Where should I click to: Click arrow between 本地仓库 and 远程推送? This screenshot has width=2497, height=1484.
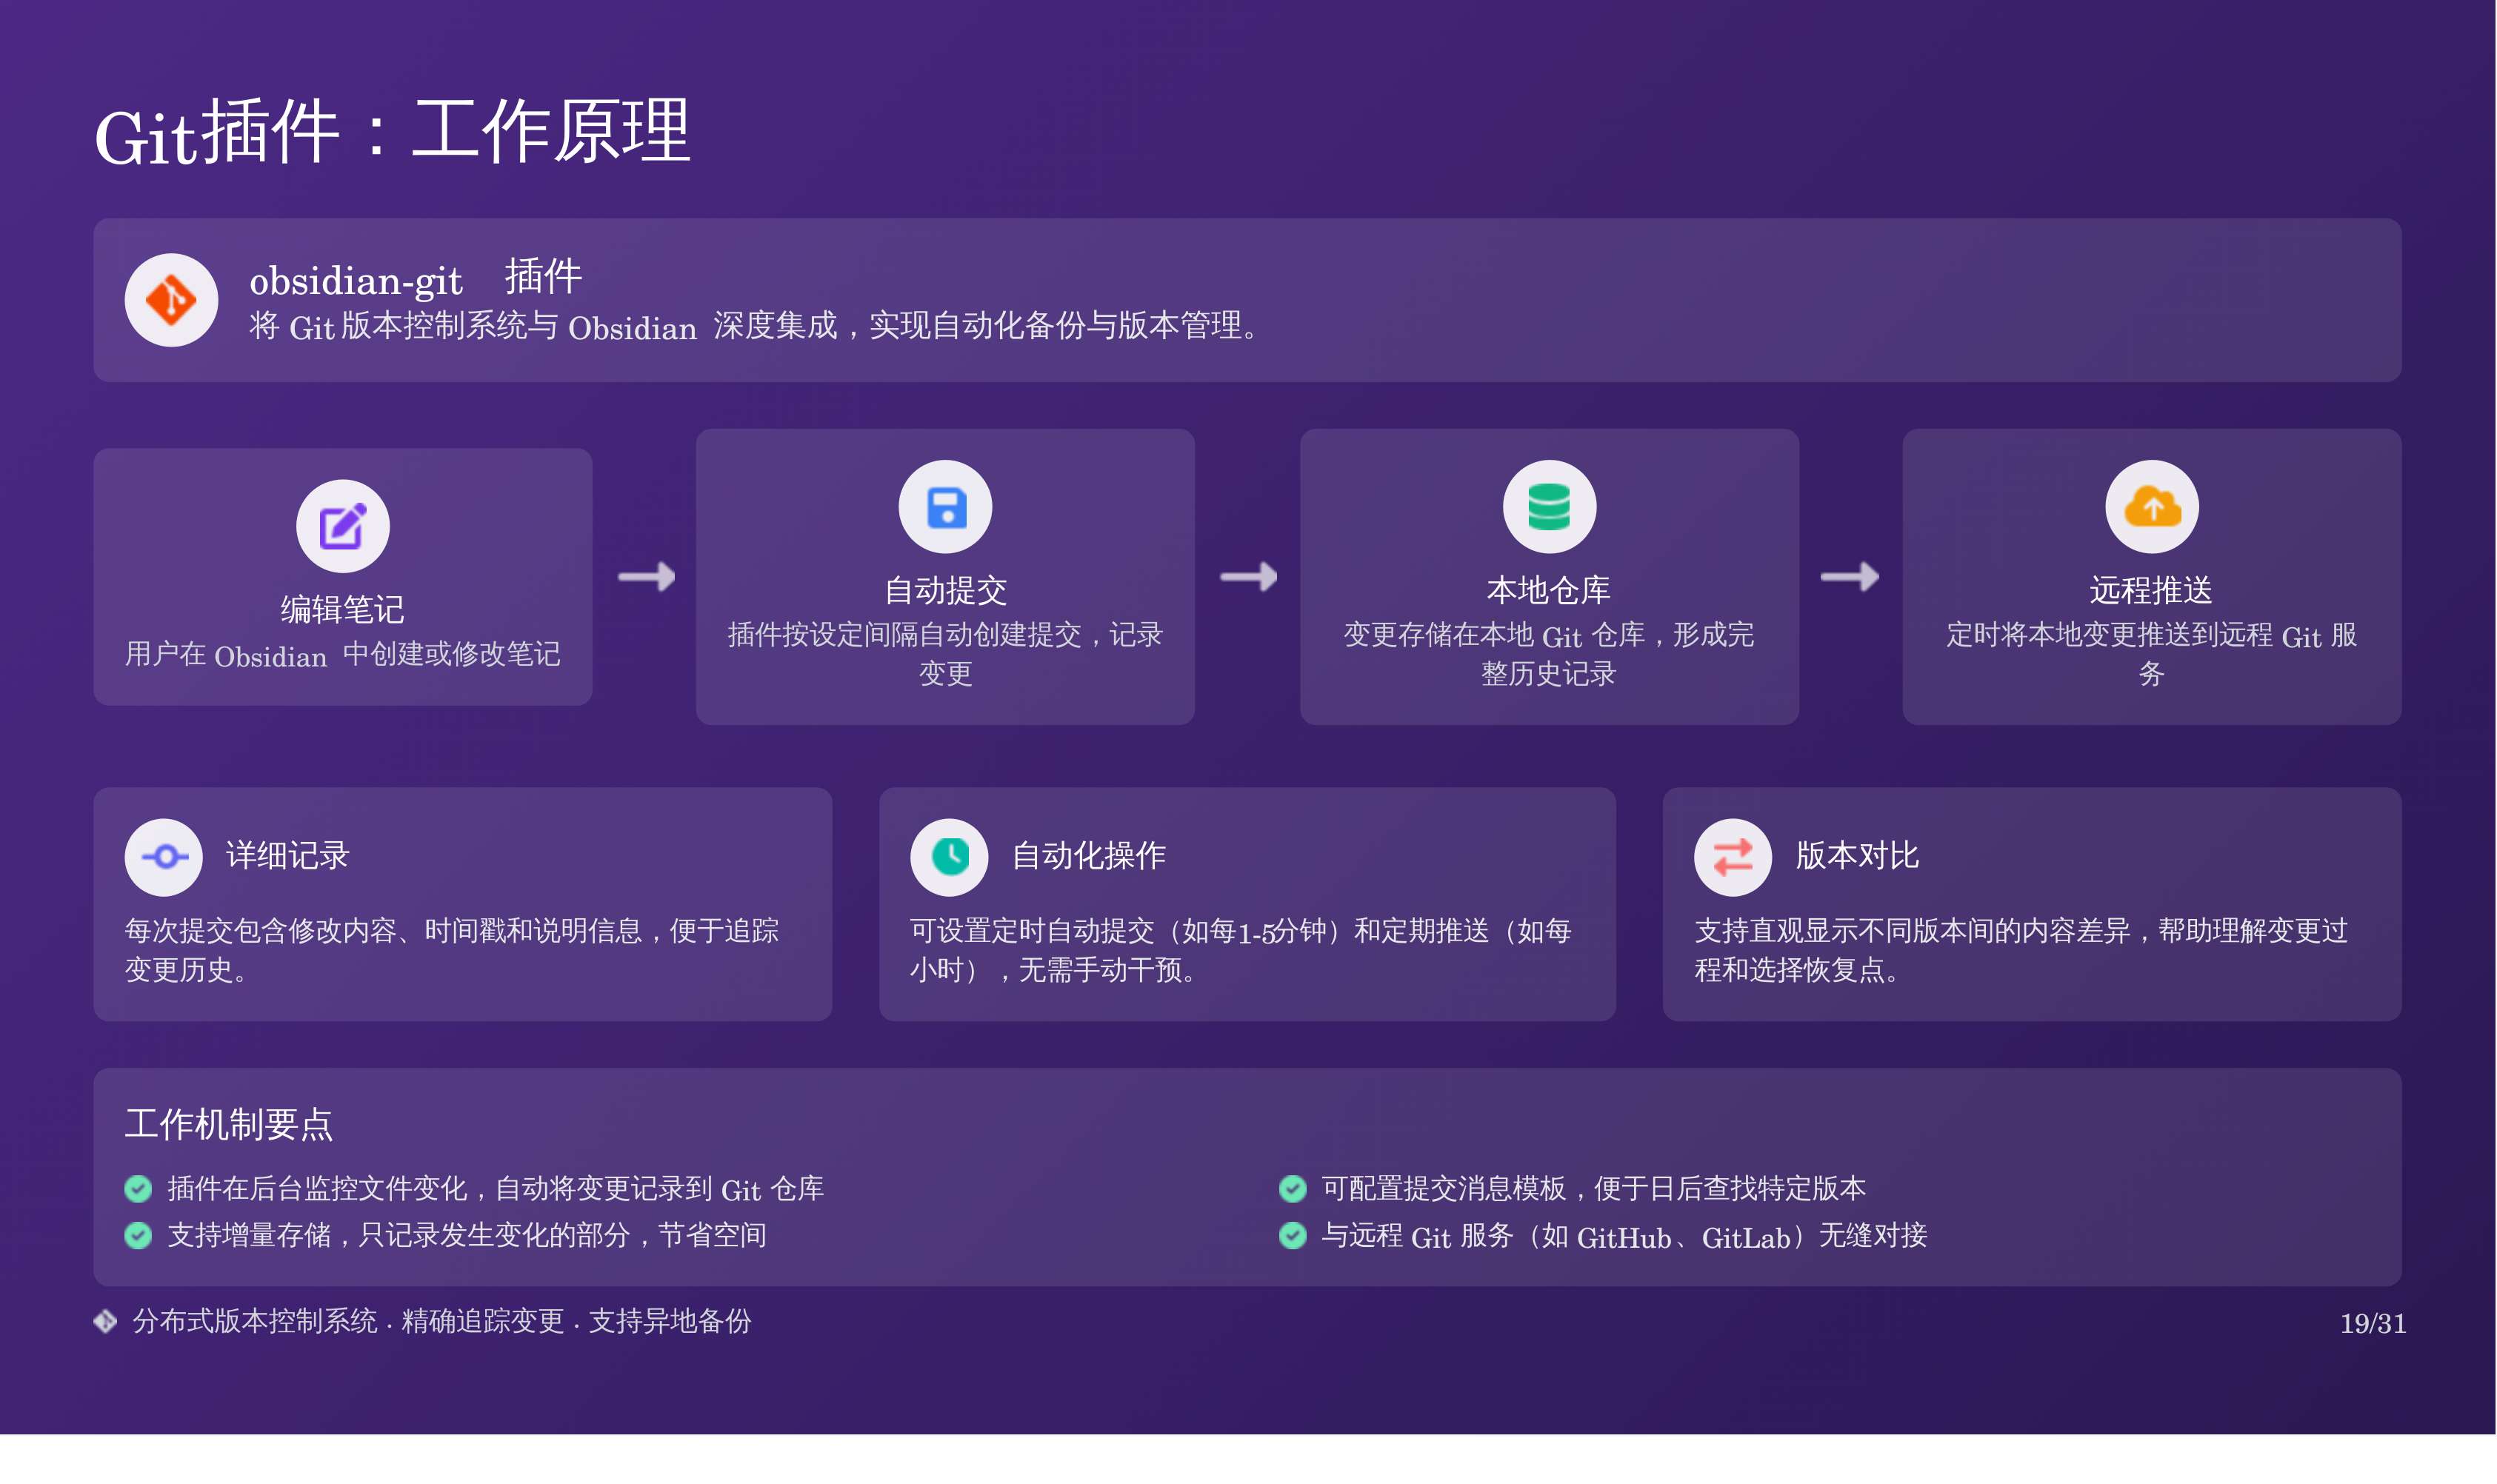point(1849,577)
